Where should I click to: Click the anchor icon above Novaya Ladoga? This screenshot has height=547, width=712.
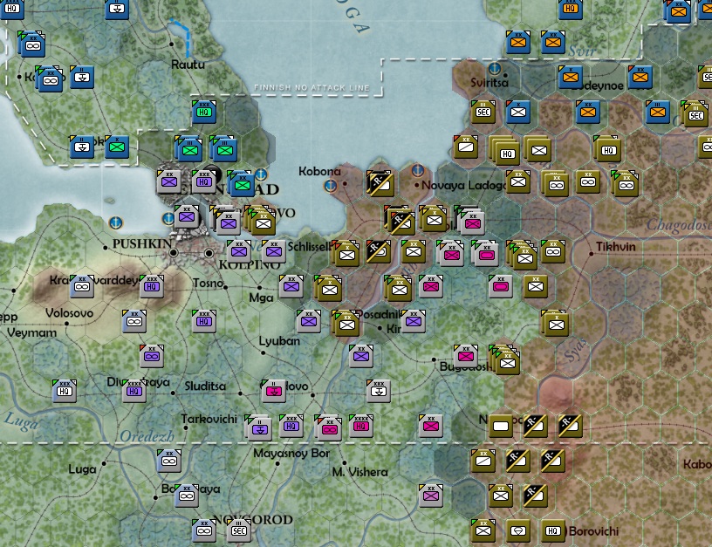tap(418, 171)
